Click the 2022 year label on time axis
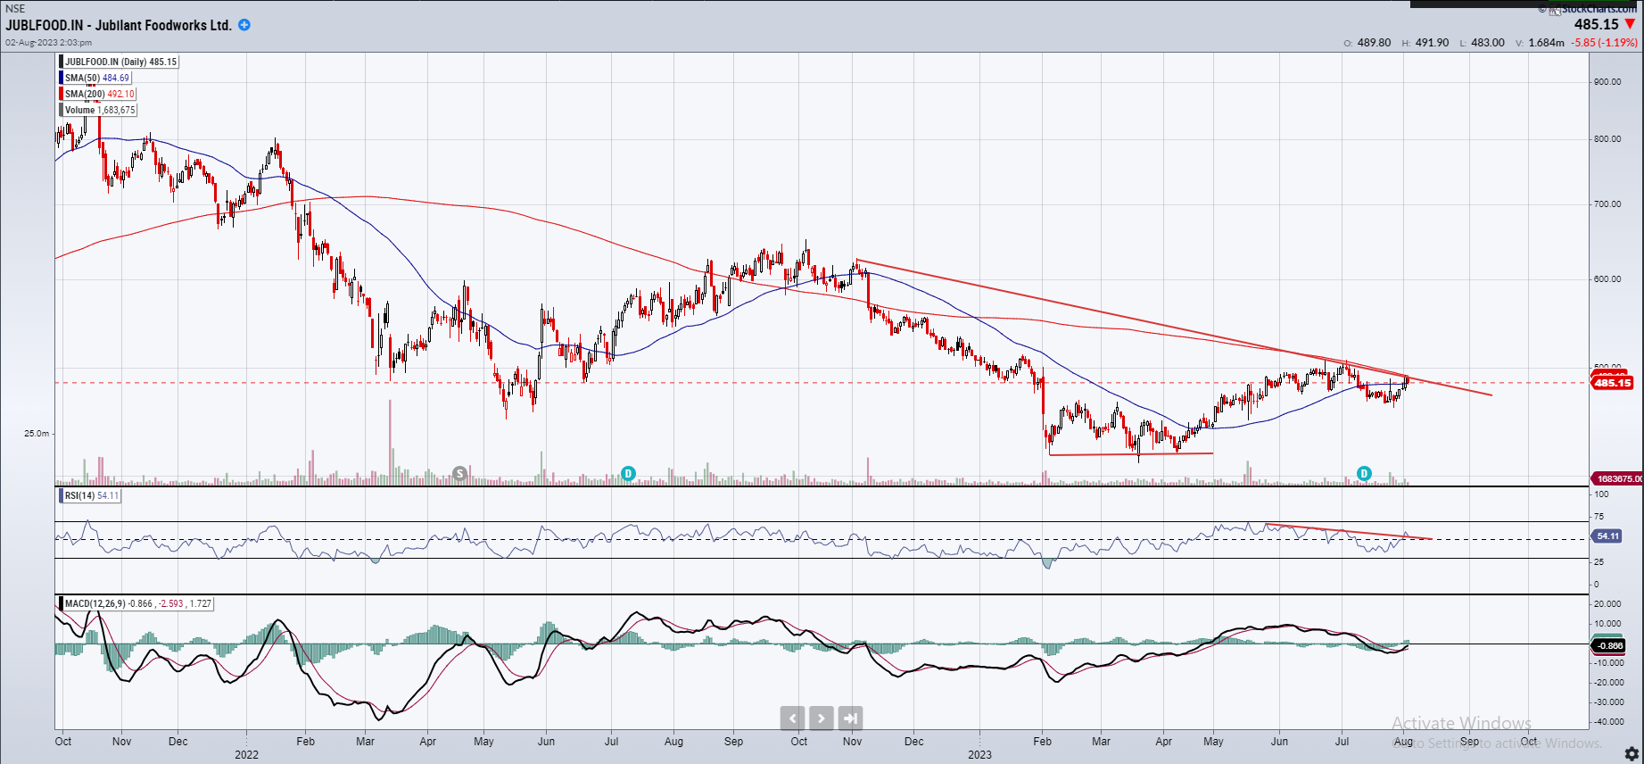The width and height of the screenshot is (1644, 764). 246,754
